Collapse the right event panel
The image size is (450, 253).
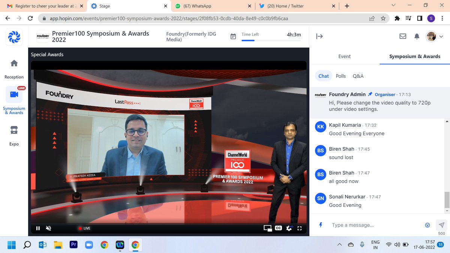coord(319,36)
